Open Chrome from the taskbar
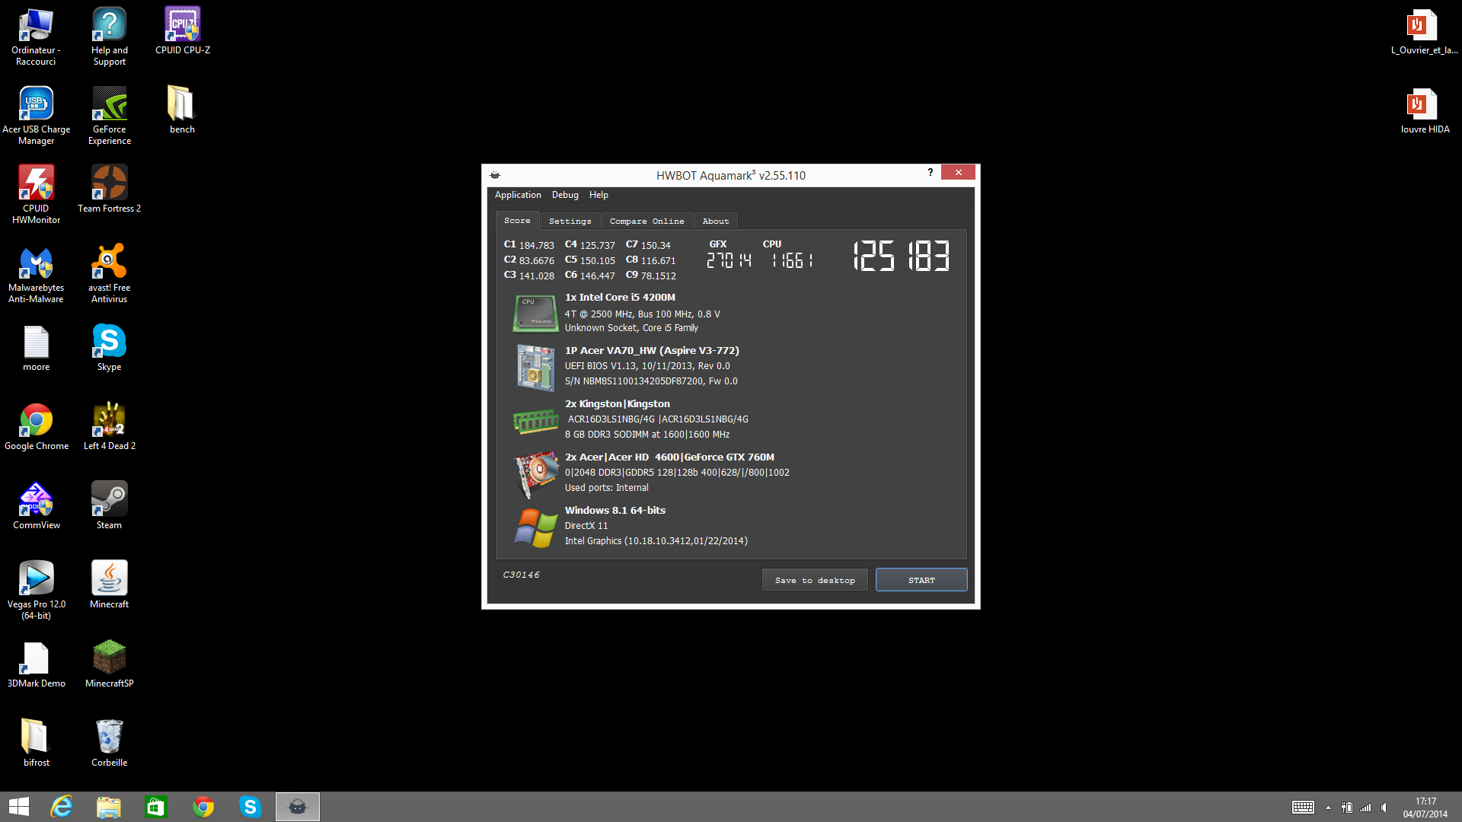This screenshot has width=1462, height=822. [203, 807]
